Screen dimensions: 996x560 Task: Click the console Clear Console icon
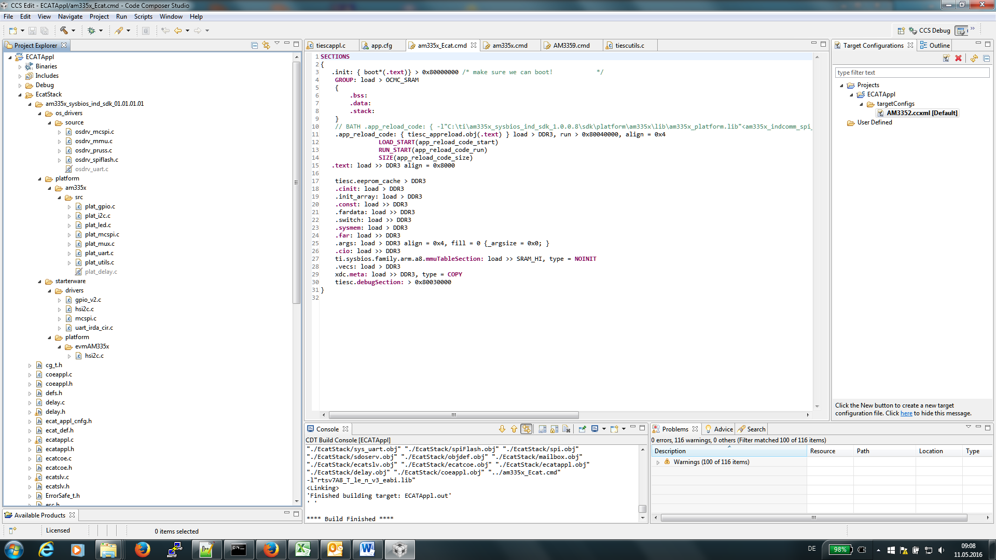coord(566,429)
